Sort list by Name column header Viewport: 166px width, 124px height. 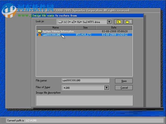point(56,27)
